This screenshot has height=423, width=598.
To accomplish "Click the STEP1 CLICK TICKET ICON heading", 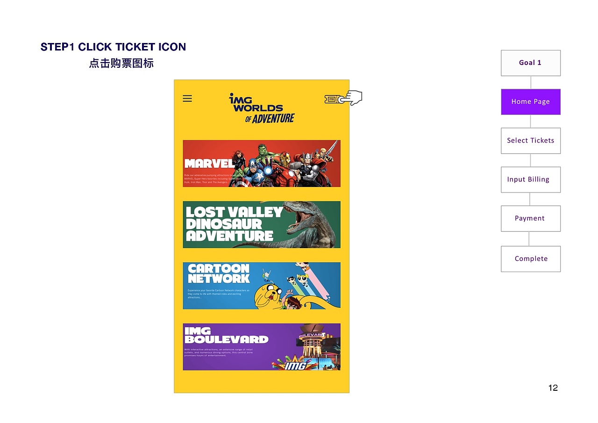I will click(113, 47).
